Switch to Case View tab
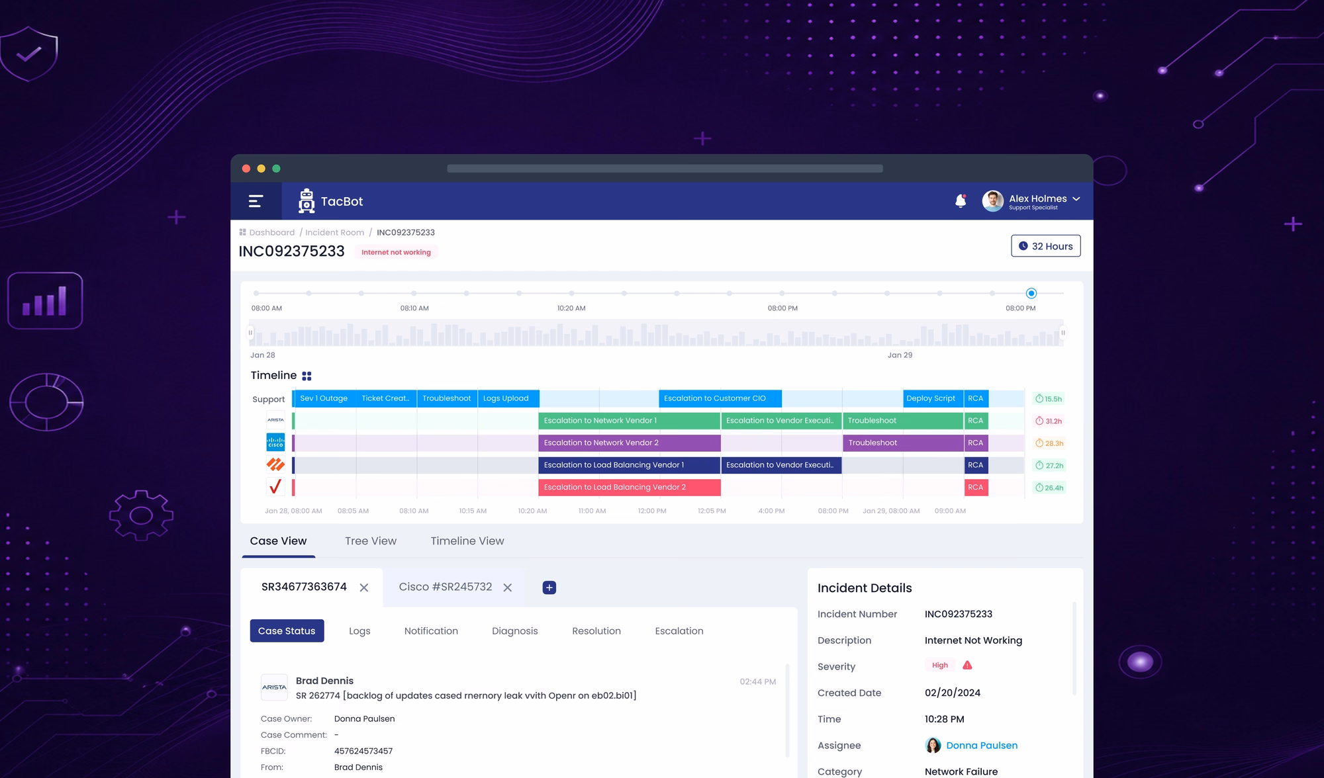 278,541
